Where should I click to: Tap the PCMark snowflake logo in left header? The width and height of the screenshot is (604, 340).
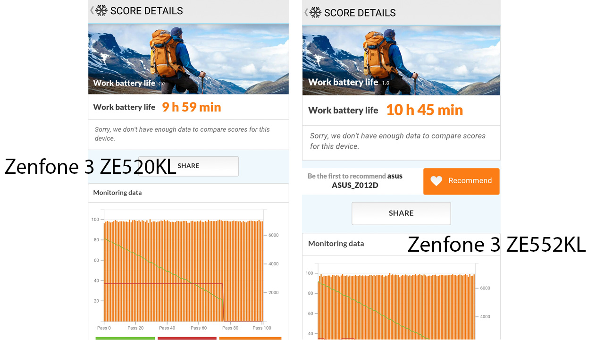tap(101, 10)
